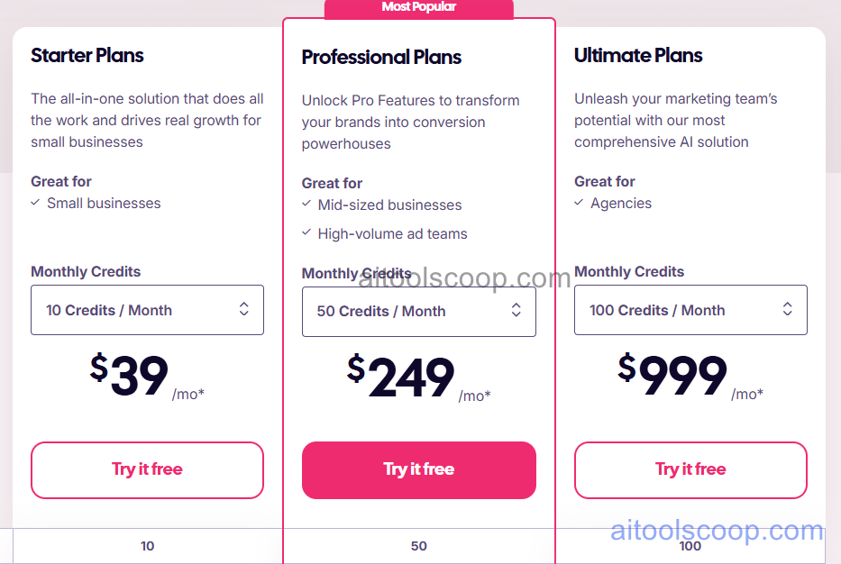Click the chevron on the 100 Credits selector
The width and height of the screenshot is (841, 564).
[x=787, y=310]
